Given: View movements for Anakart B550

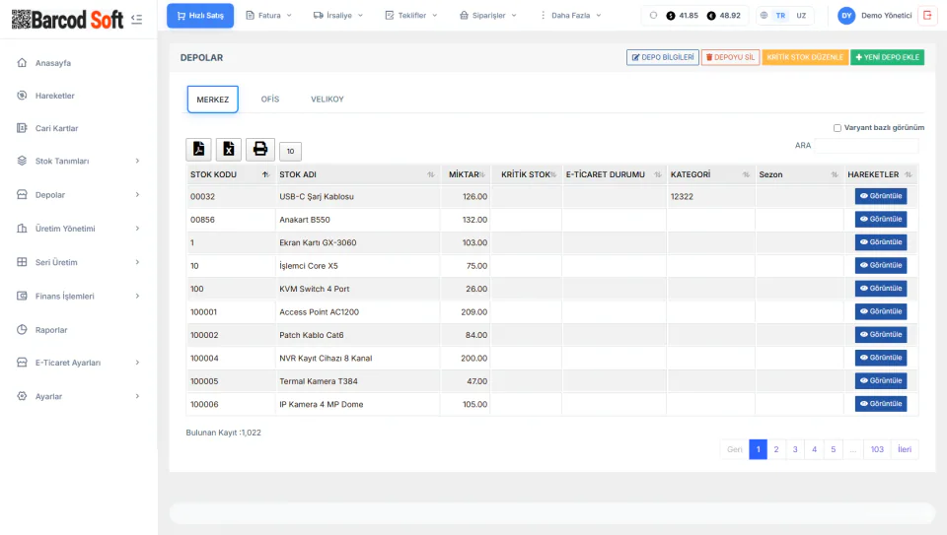Looking at the screenshot, I should (x=881, y=219).
